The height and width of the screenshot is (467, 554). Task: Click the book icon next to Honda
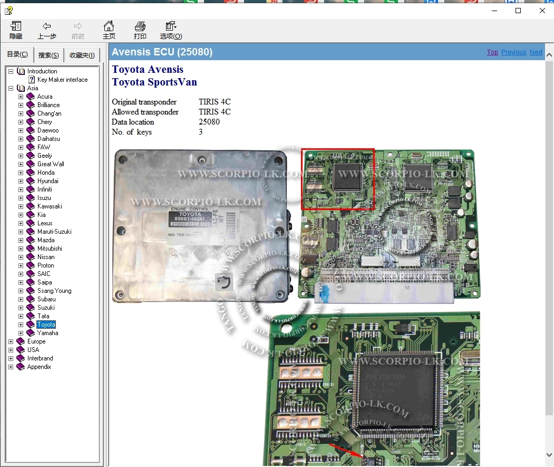31,173
